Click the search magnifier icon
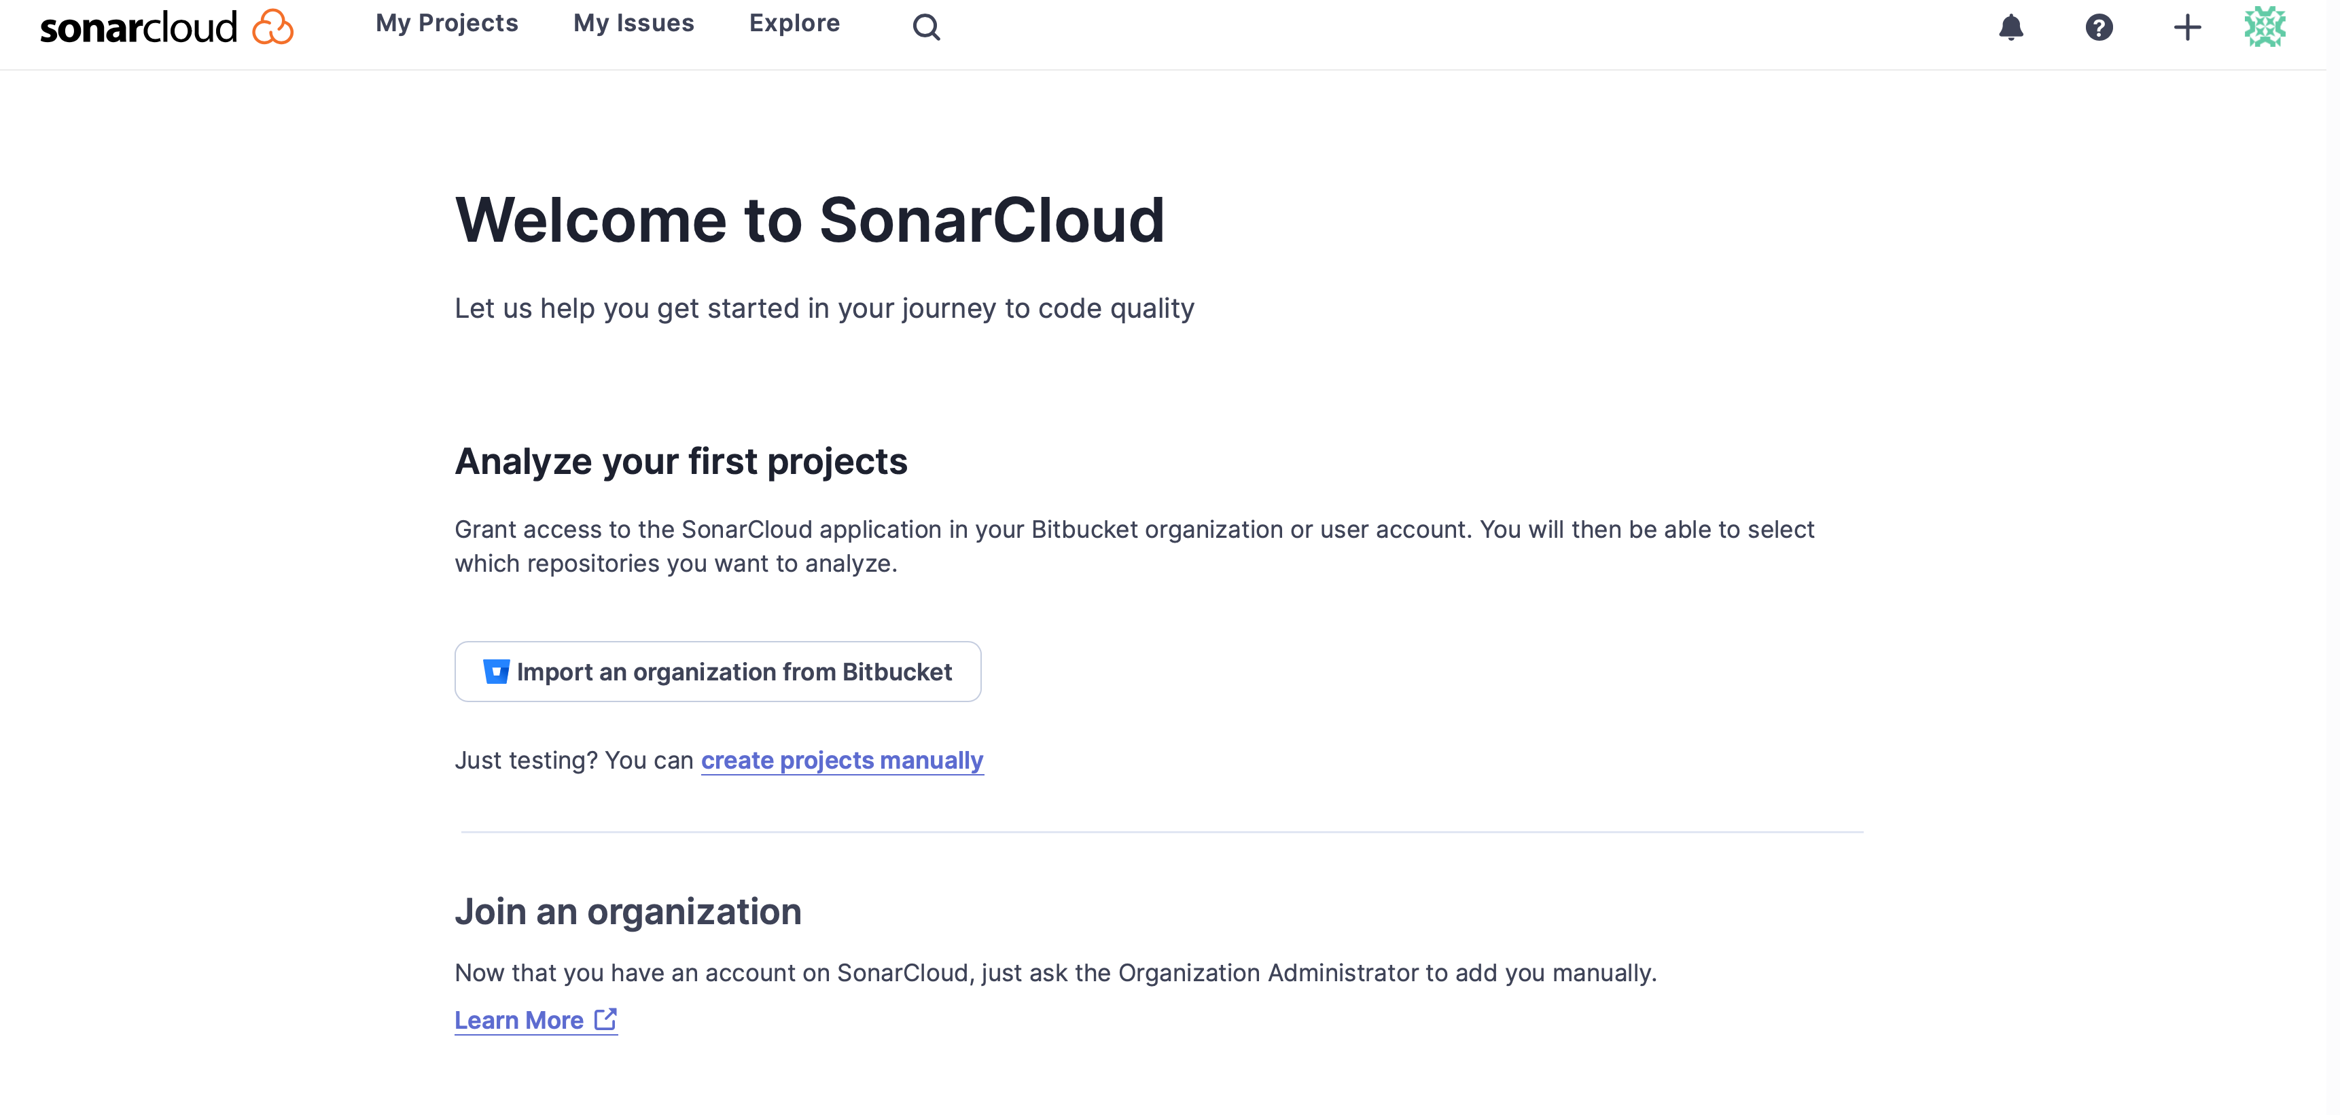Viewport: 2340px width, 1115px height. (927, 27)
